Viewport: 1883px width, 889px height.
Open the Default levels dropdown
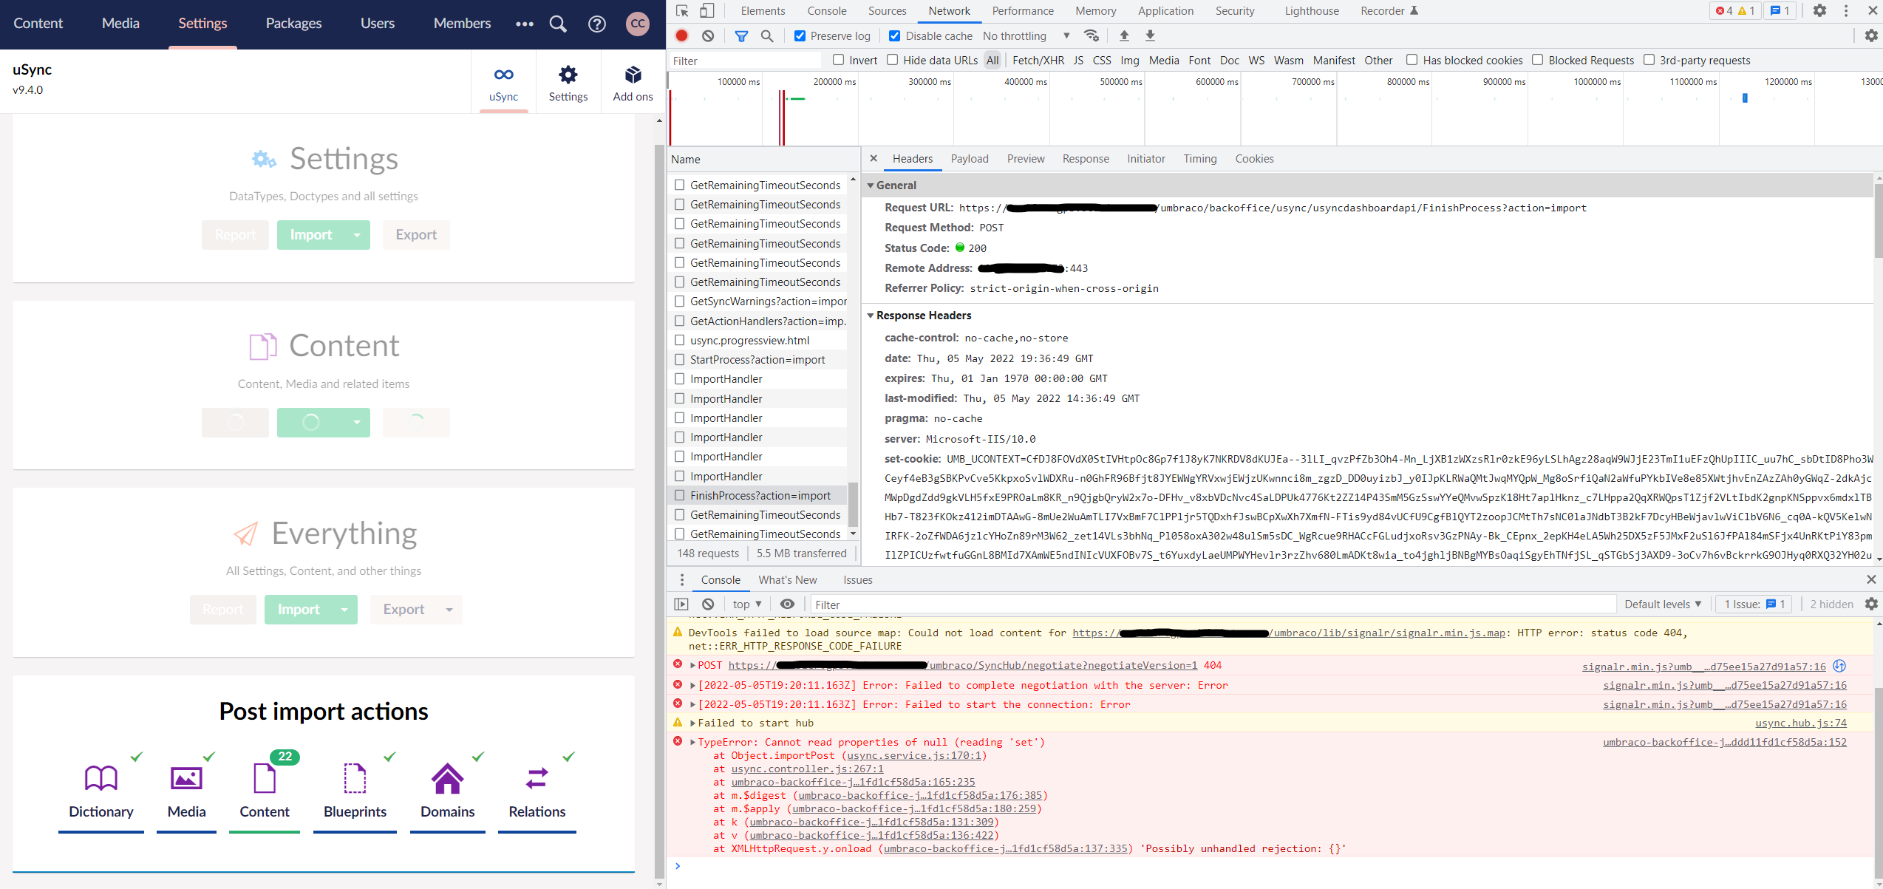1661,604
